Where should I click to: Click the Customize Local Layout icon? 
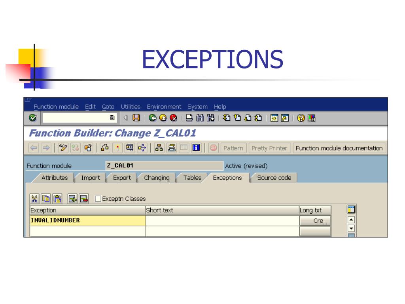tap(312, 118)
